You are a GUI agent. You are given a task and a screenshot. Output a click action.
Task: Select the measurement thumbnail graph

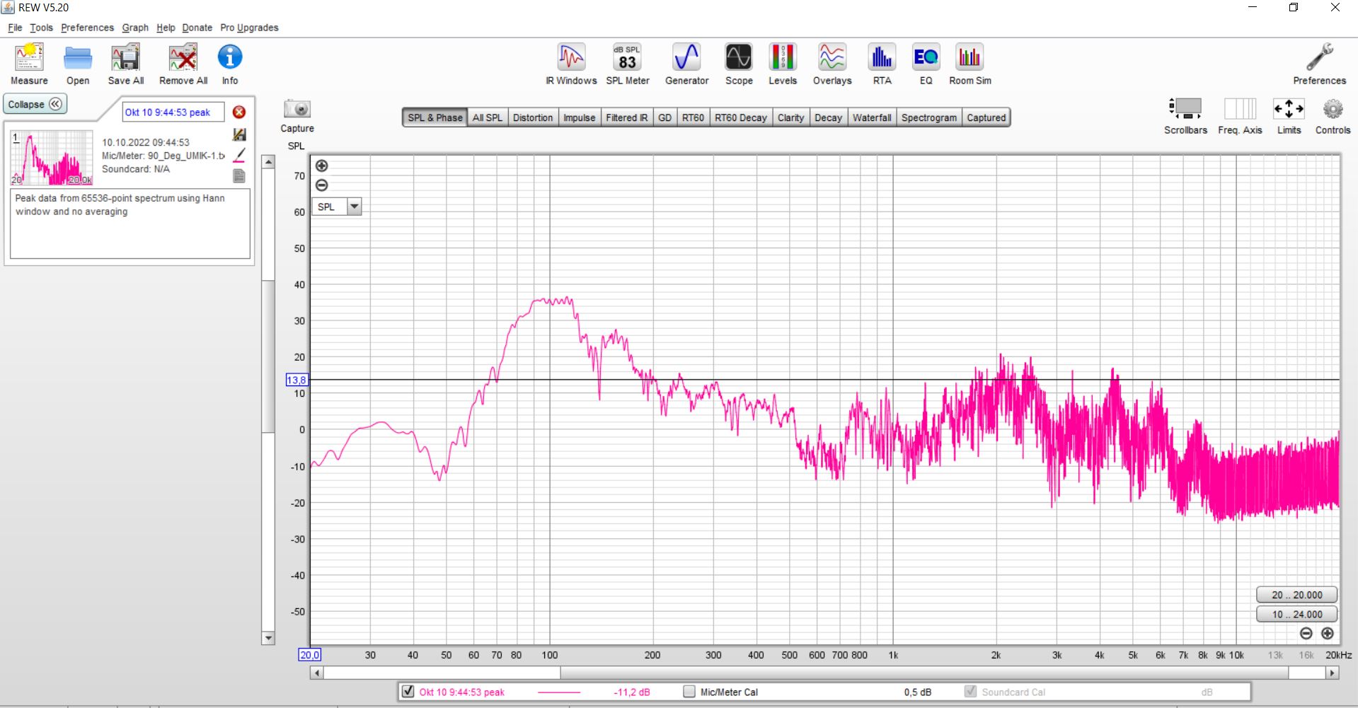52,158
